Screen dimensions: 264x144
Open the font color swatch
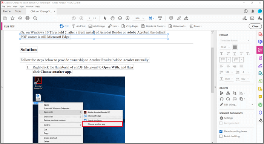[x=235, y=47]
